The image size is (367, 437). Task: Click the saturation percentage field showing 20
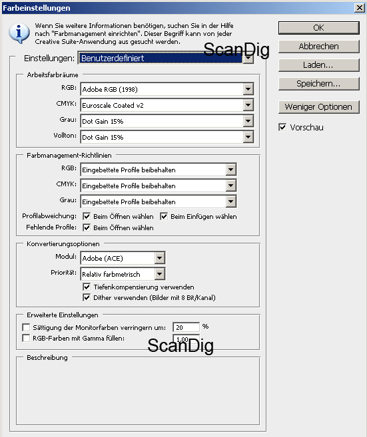tap(186, 327)
